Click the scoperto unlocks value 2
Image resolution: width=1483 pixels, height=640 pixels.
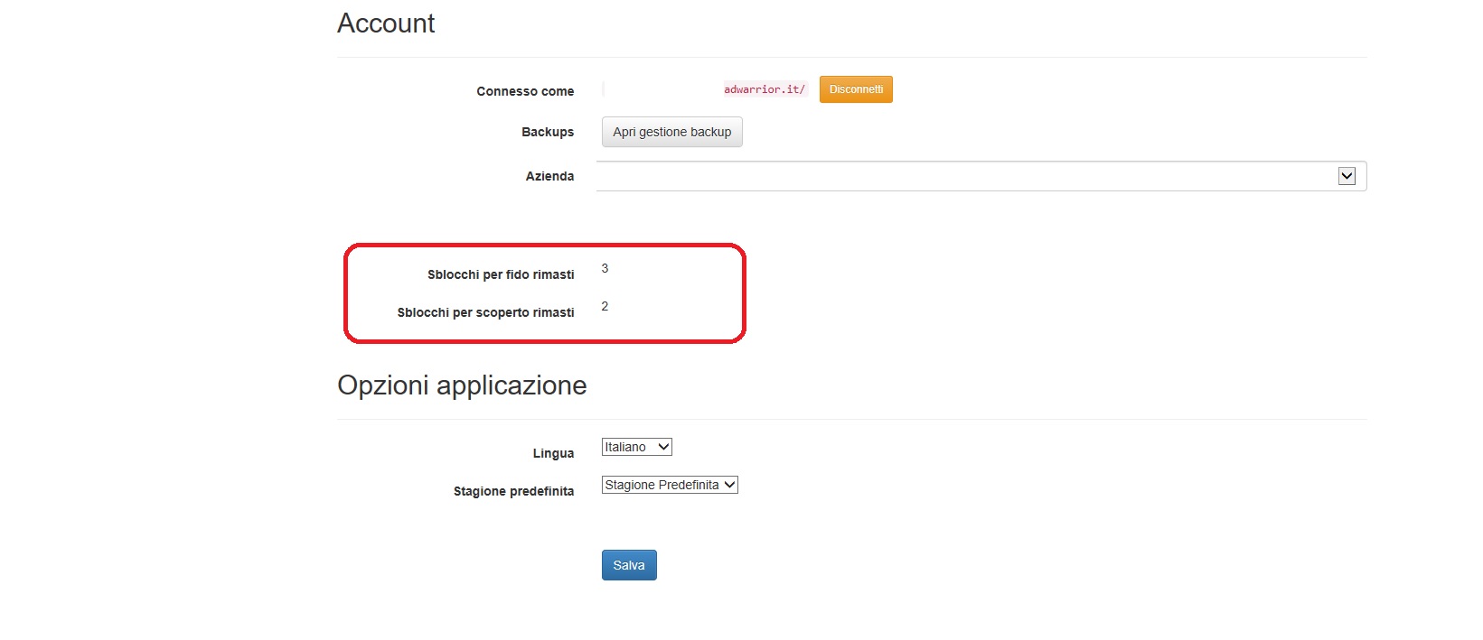(605, 306)
